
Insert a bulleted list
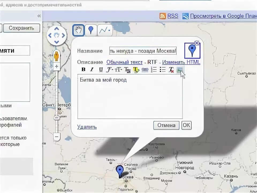(x=162, y=70)
